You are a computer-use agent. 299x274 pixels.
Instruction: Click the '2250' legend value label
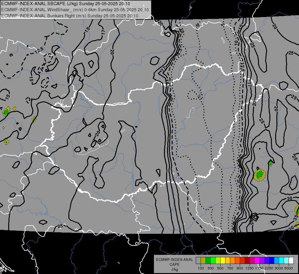(x=269, y=268)
